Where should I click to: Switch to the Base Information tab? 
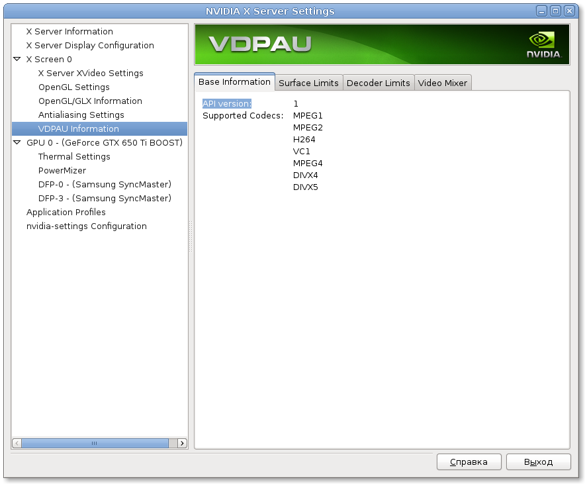tap(234, 81)
